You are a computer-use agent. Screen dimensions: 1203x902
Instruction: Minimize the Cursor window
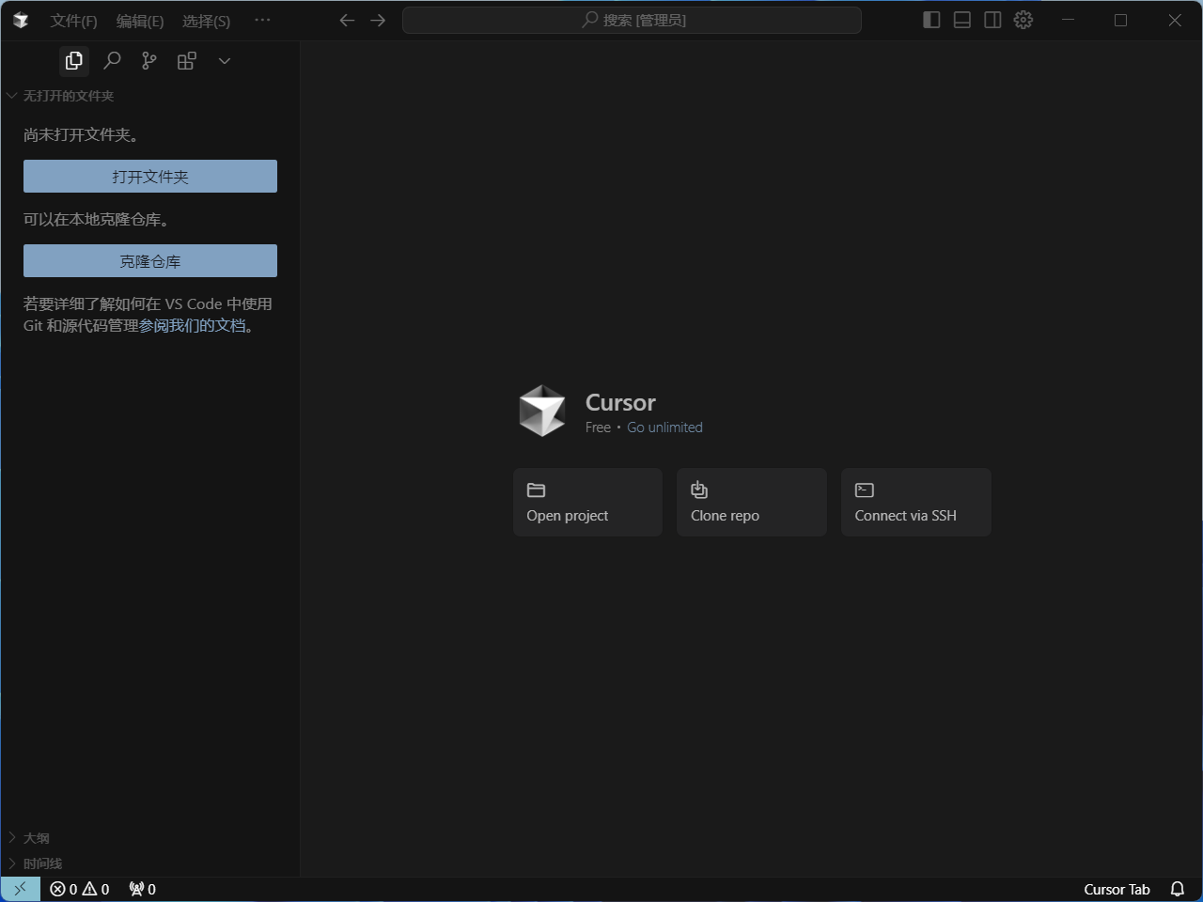point(1068,20)
